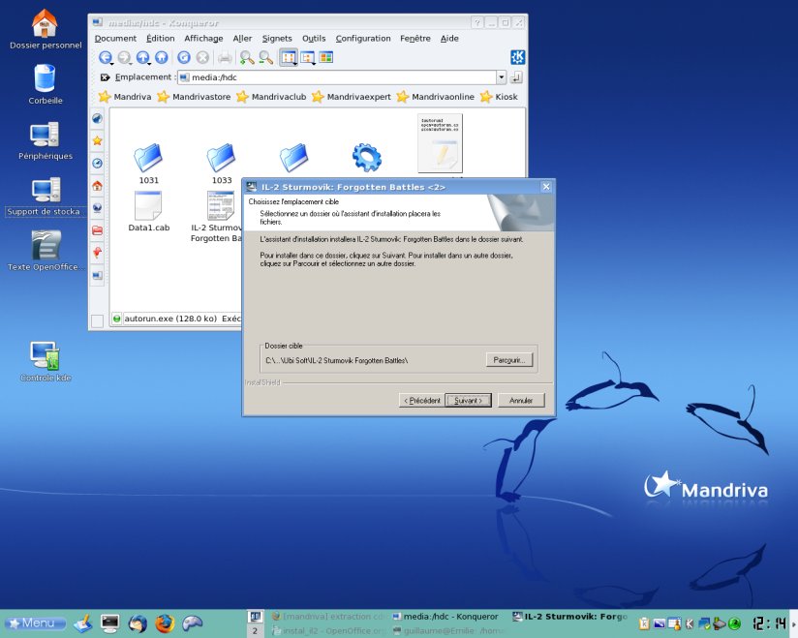The height and width of the screenshot is (638, 798).
Task: Open the Dossier personnel desktop icon
Action: 46,29
